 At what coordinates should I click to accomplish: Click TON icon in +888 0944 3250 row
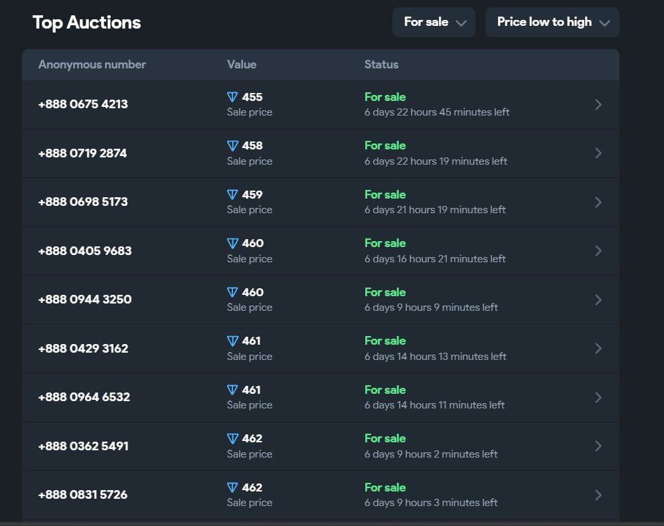[232, 292]
